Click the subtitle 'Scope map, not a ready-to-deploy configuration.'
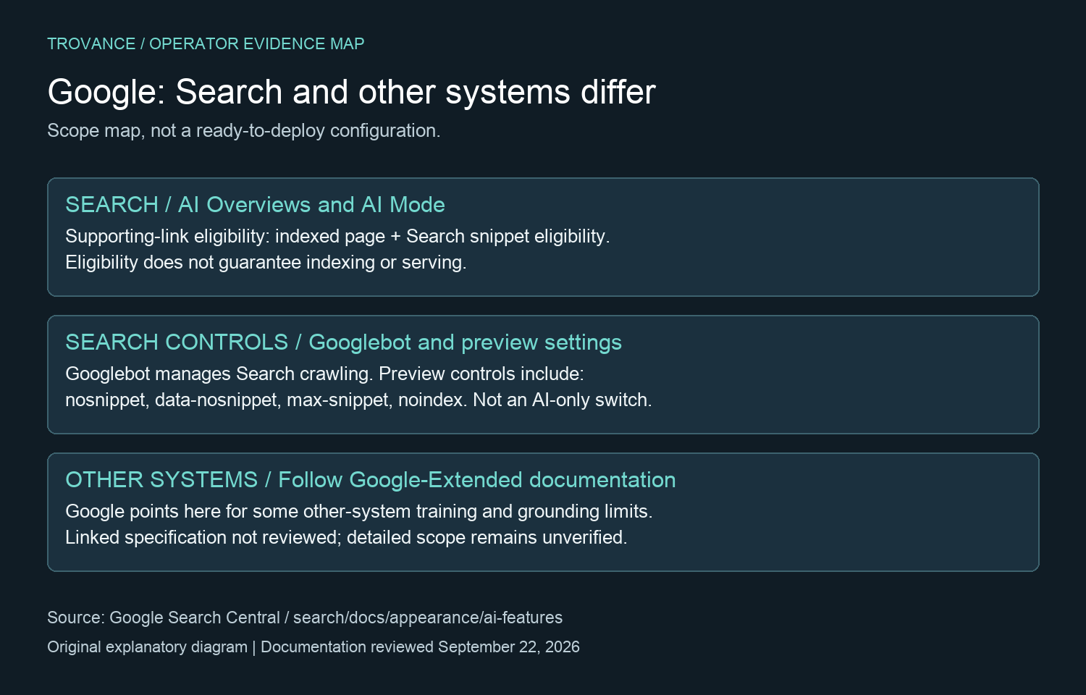1086x695 pixels. point(244,131)
